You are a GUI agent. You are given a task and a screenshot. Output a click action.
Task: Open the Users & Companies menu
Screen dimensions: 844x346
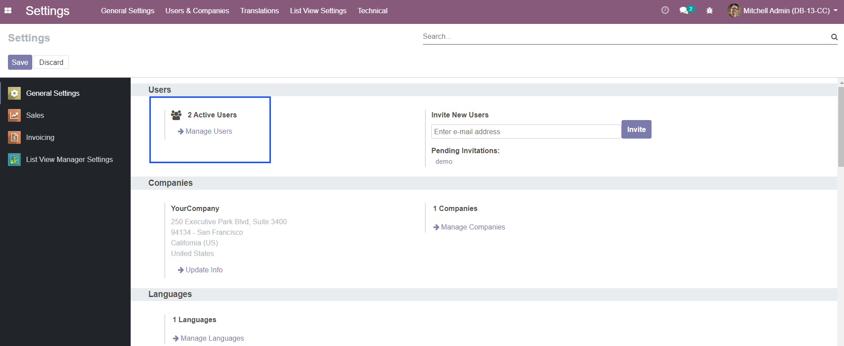[197, 11]
